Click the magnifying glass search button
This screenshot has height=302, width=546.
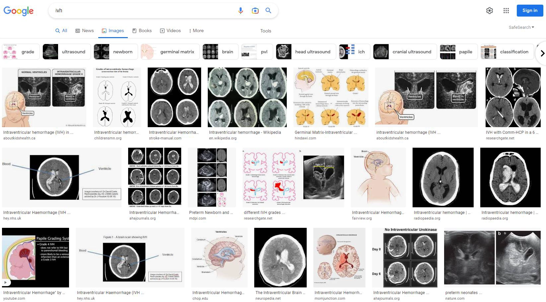pyautogui.click(x=269, y=11)
